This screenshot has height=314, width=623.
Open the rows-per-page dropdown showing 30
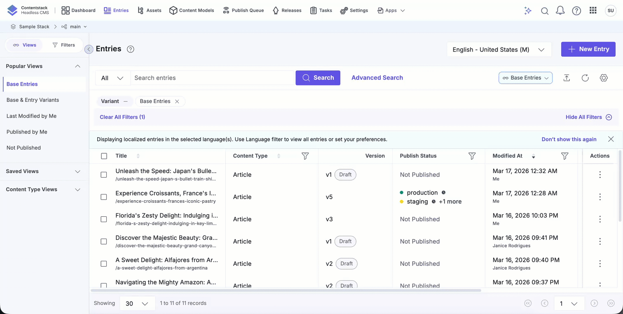(137, 303)
